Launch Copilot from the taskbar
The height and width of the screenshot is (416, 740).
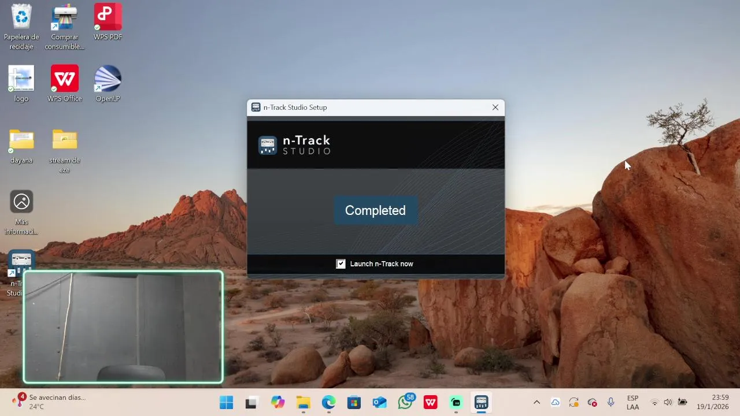pos(277,402)
